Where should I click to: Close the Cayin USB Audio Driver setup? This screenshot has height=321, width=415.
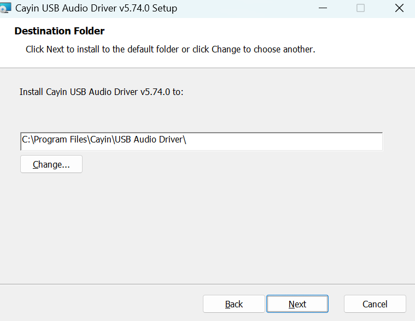click(399, 8)
